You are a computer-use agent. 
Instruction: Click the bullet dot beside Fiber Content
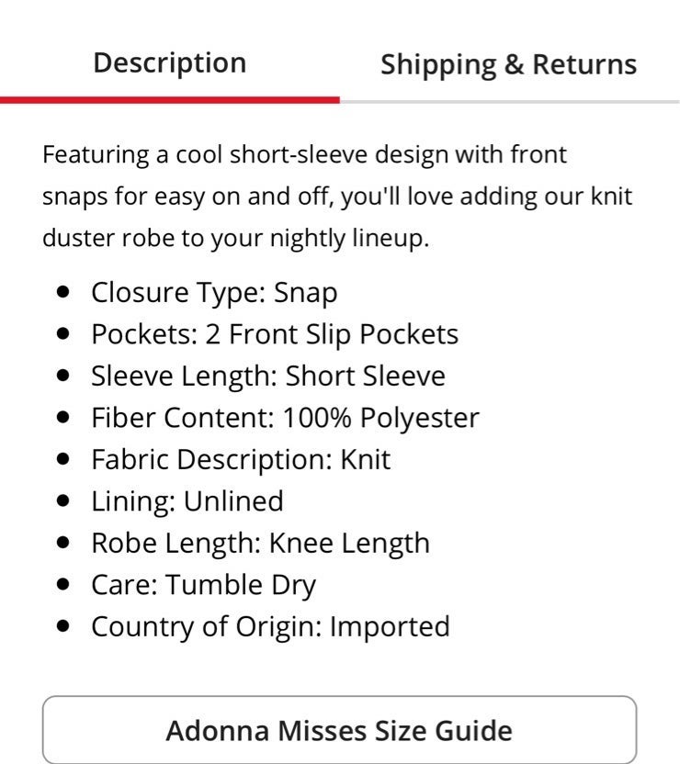(x=63, y=417)
